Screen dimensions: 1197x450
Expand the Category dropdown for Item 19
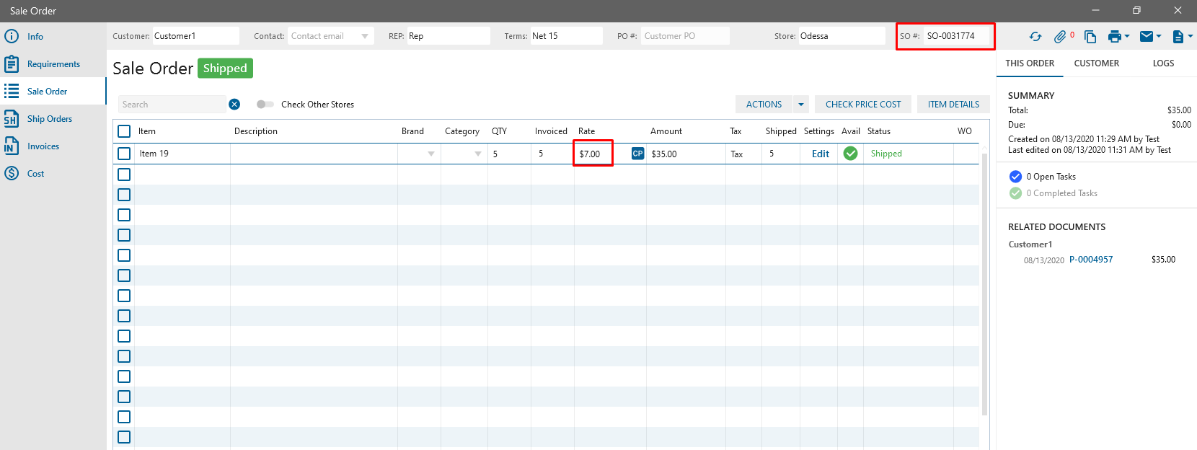tap(477, 154)
